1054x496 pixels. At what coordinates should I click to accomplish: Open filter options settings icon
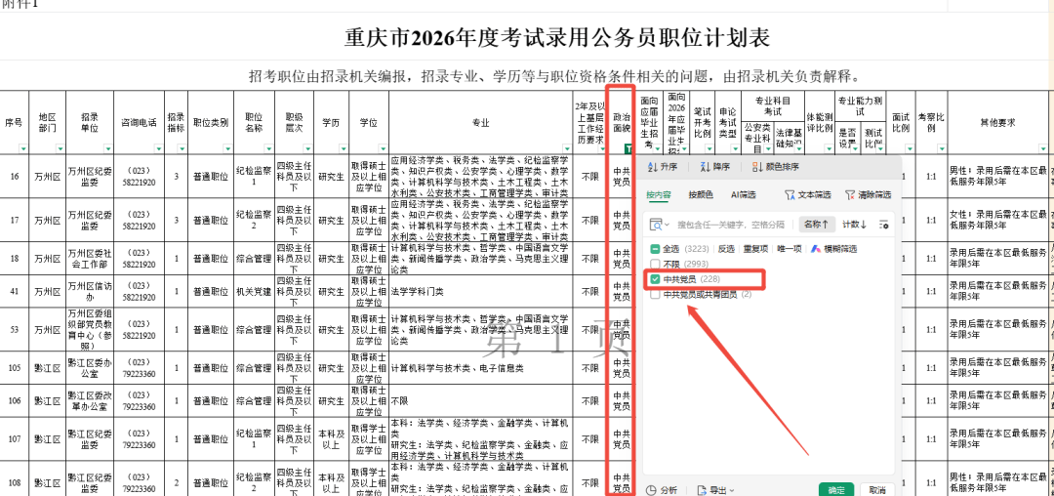click(x=884, y=225)
